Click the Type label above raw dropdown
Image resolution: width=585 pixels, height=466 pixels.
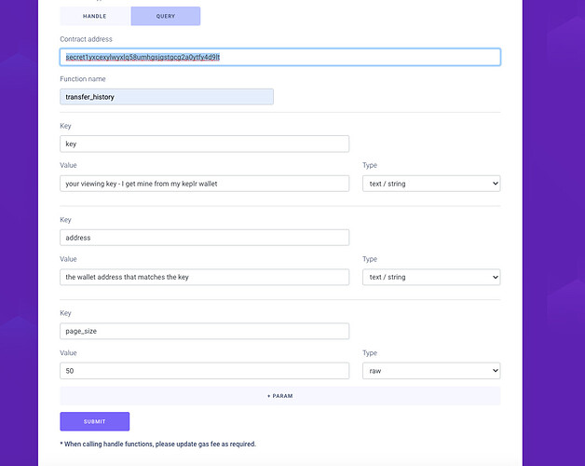pos(371,353)
